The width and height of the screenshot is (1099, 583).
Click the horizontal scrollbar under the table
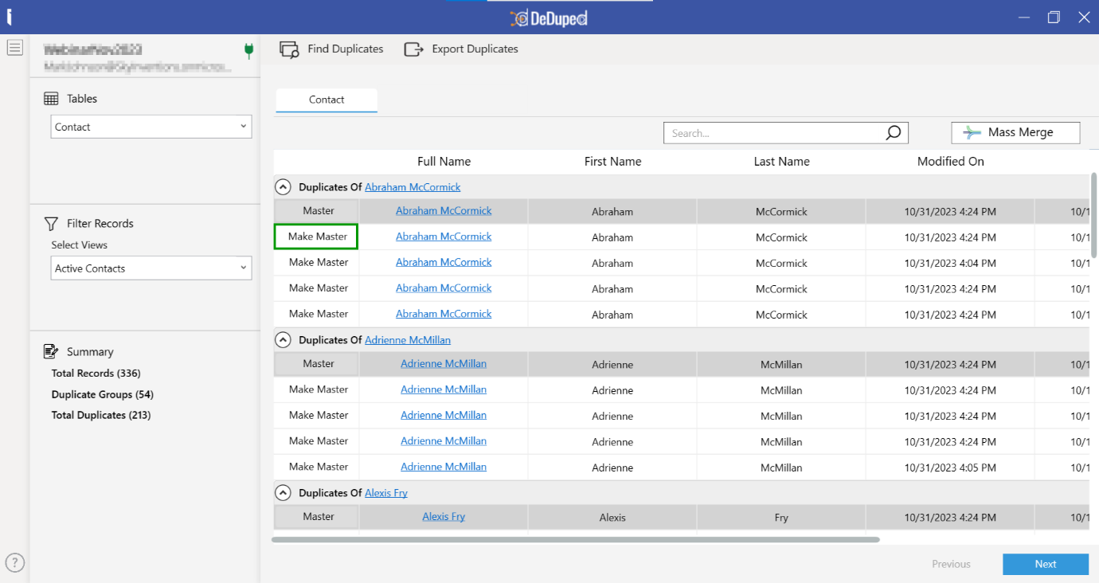[575, 539]
